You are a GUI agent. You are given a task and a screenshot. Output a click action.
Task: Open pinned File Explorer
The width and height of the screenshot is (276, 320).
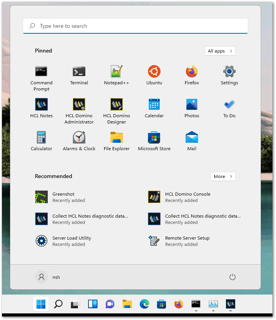pos(117,141)
